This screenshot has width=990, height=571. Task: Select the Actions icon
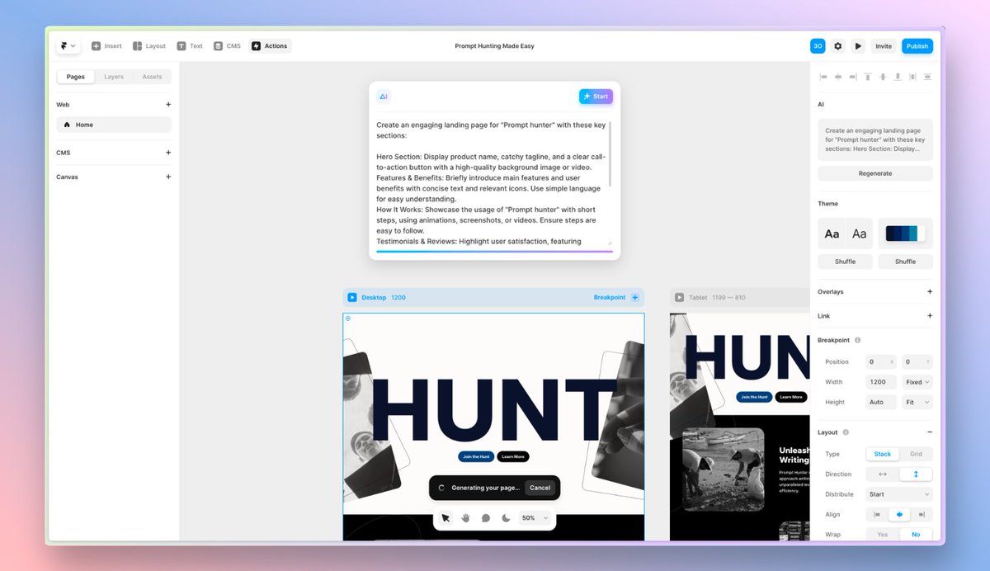[x=257, y=45]
